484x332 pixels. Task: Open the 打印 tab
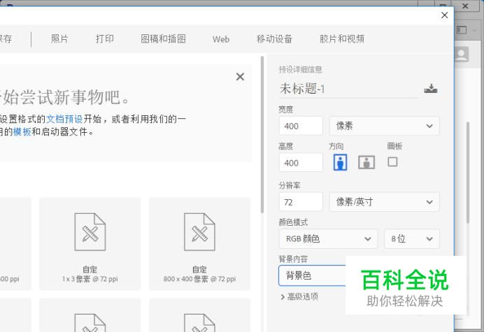105,39
